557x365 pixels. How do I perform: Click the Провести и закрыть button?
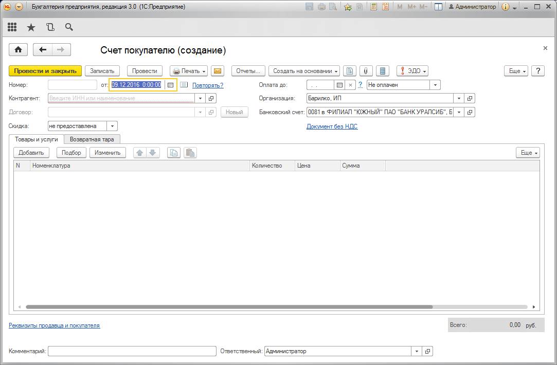click(x=45, y=71)
